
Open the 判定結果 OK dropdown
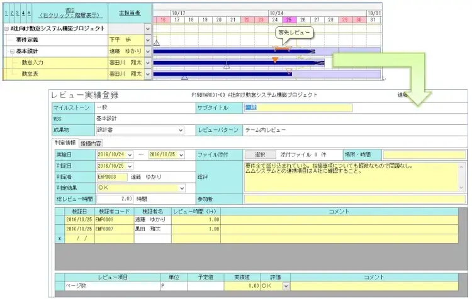183,188
